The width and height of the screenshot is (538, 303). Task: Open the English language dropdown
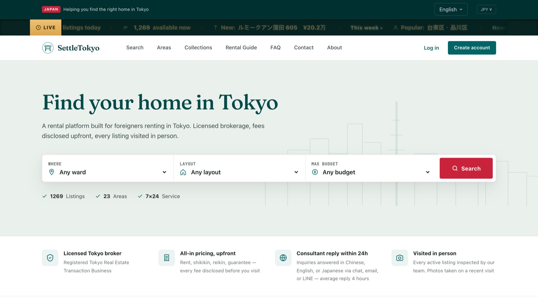click(451, 9)
